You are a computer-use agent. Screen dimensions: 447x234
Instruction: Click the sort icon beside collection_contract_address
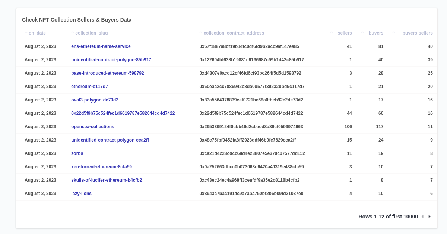pos(200,33)
